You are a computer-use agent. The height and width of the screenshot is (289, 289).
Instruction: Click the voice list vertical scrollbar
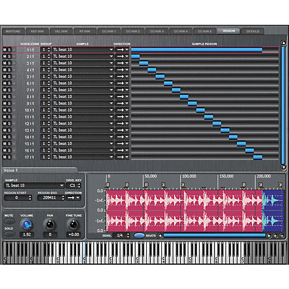click(283, 105)
